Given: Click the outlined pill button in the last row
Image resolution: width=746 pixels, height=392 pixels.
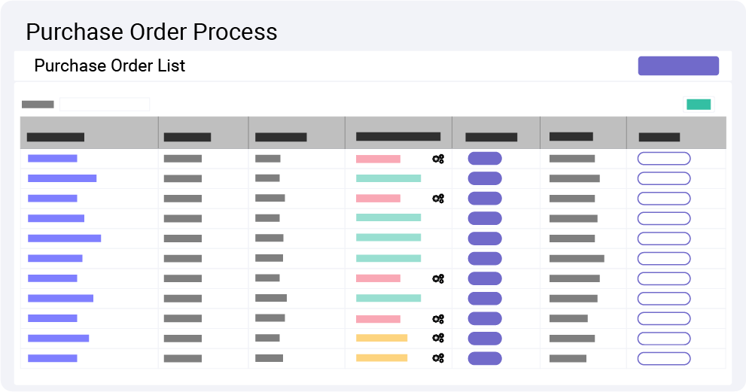Looking at the screenshot, I should [663, 358].
